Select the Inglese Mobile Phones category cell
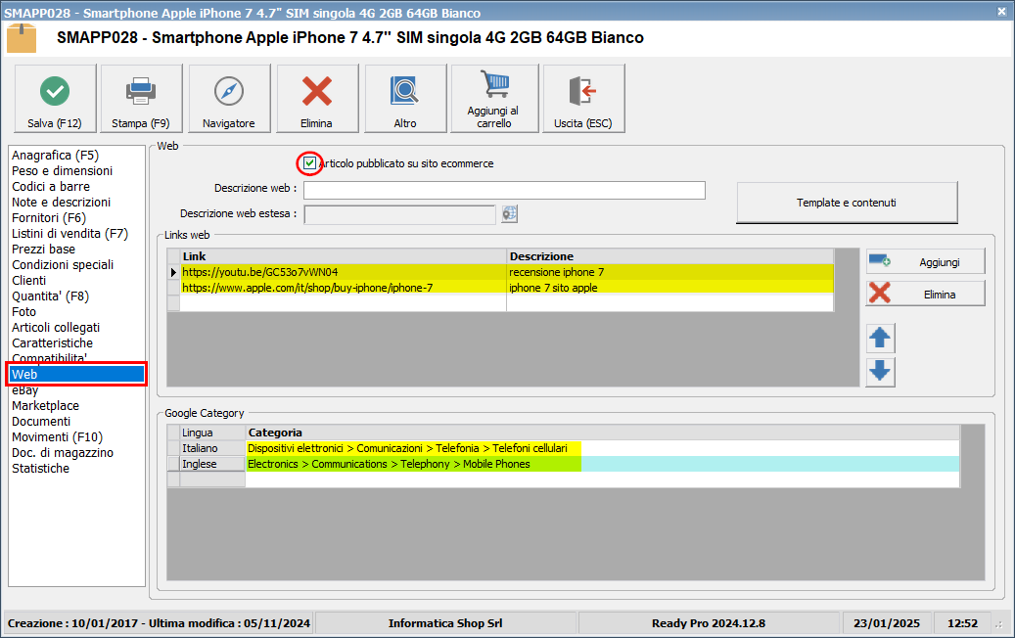Image resolution: width=1015 pixels, height=638 pixels. pyautogui.click(x=602, y=464)
